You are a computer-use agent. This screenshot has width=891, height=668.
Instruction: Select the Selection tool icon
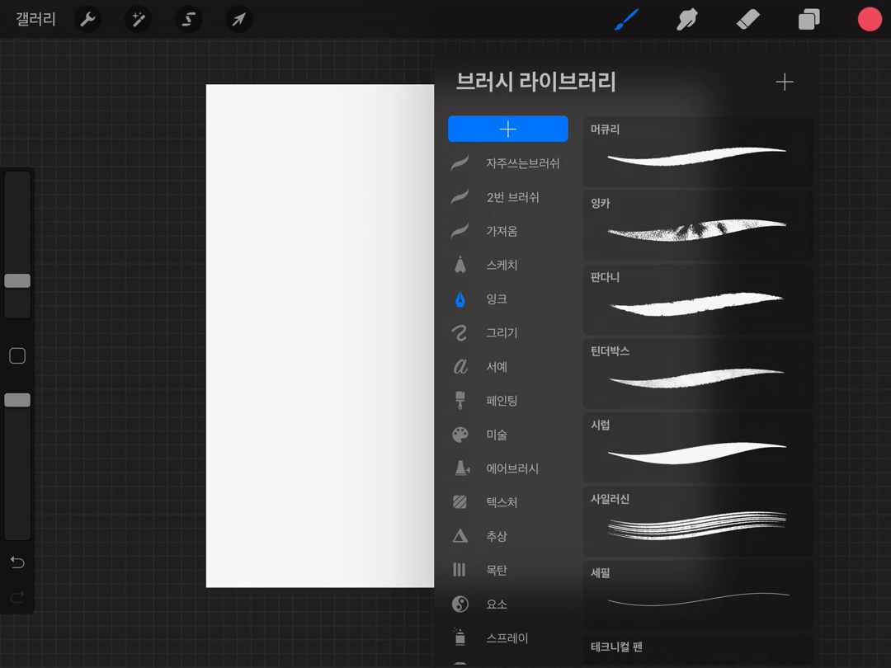click(x=188, y=19)
